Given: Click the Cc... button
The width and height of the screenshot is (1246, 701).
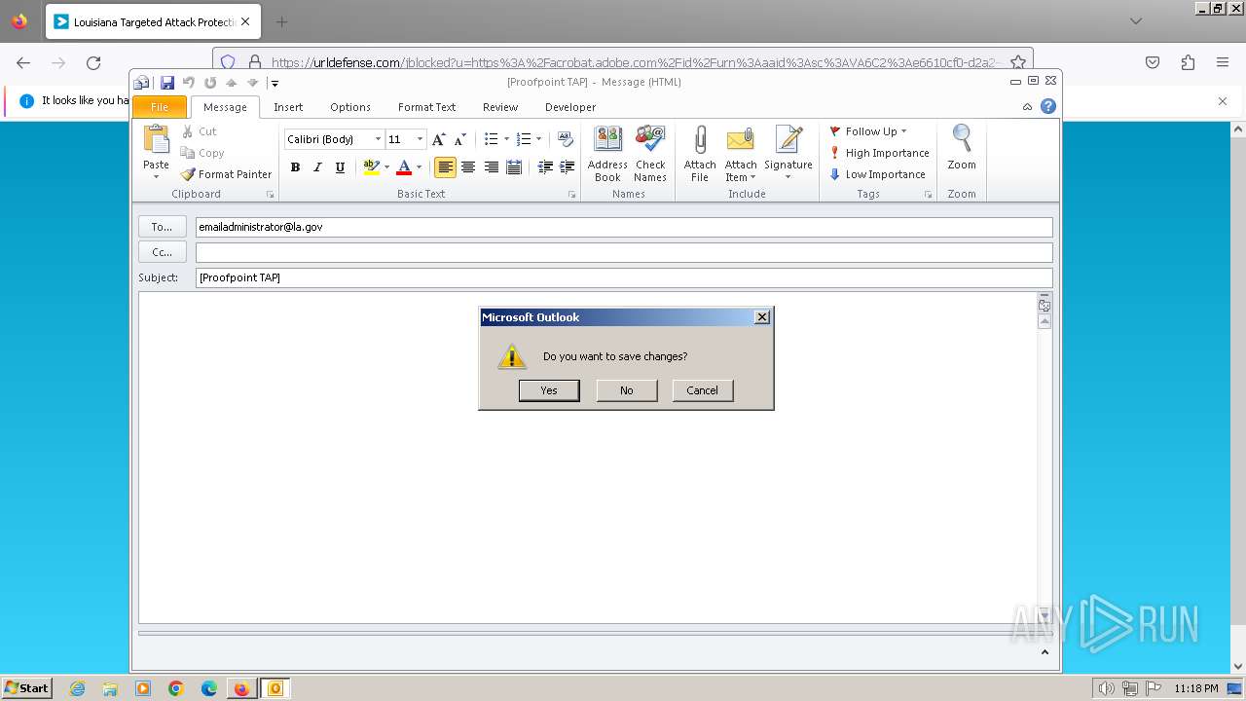Looking at the screenshot, I should (162, 252).
